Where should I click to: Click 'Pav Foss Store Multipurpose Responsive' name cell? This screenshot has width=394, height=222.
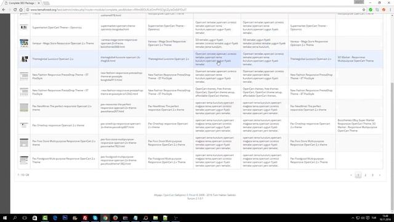[64, 143]
